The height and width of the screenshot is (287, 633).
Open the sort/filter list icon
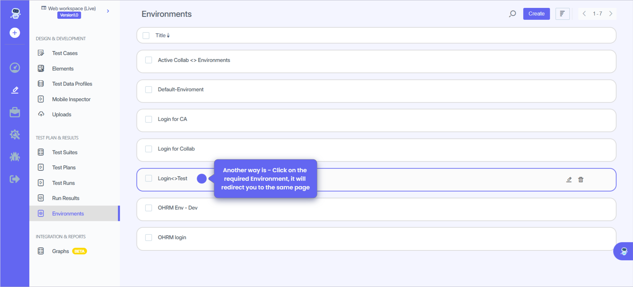pos(562,14)
